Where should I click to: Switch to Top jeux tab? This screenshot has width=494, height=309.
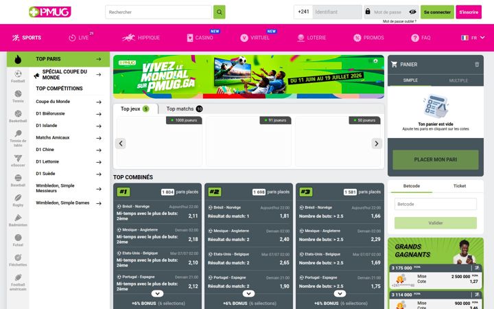click(135, 108)
